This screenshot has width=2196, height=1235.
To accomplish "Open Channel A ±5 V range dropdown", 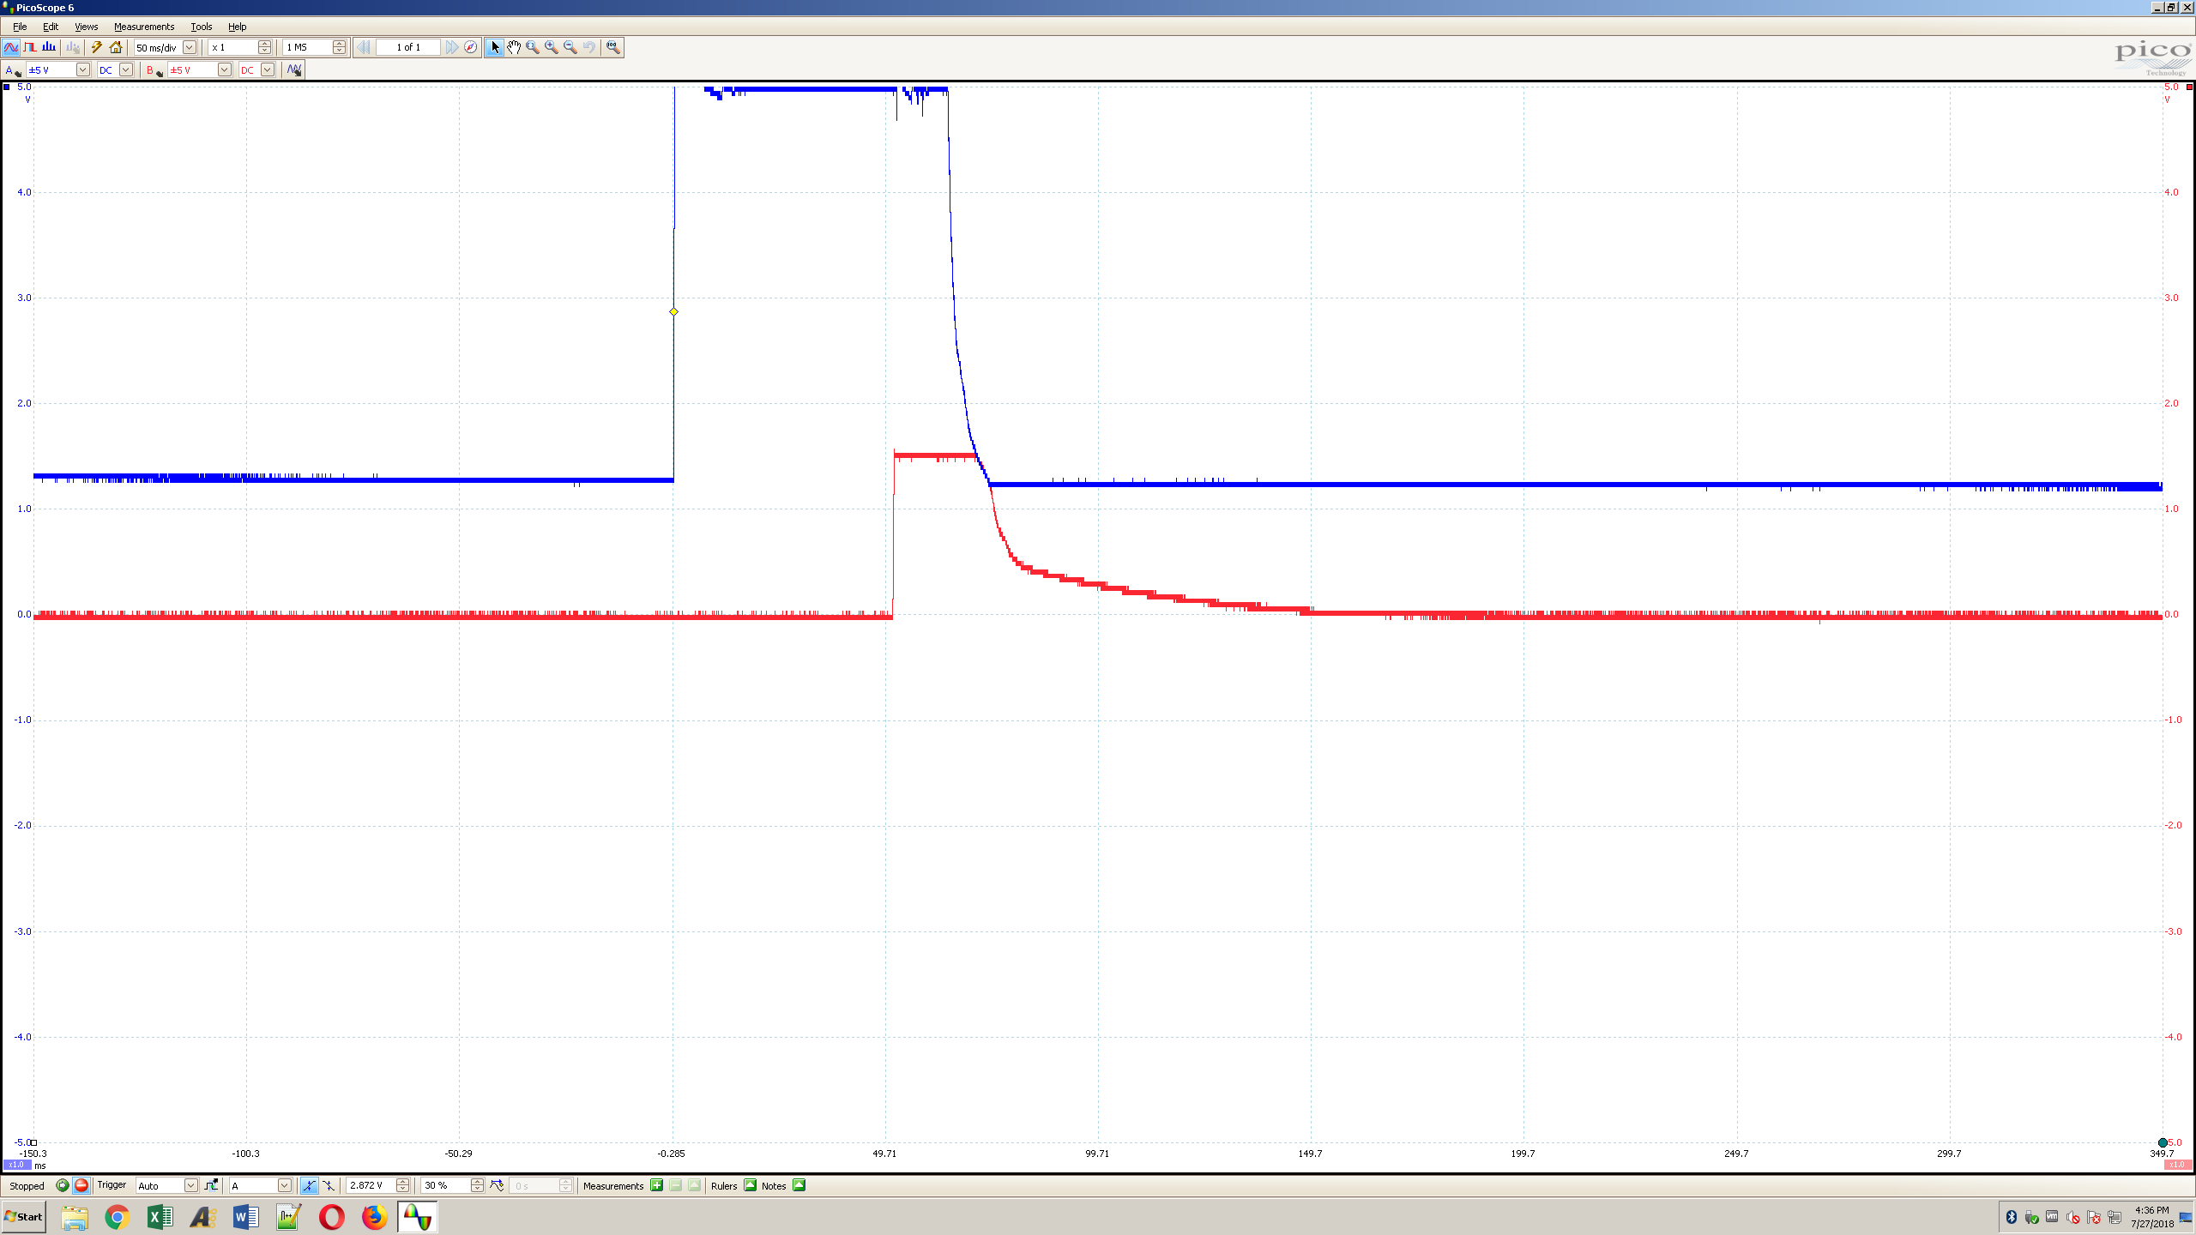I will pyautogui.click(x=83, y=69).
